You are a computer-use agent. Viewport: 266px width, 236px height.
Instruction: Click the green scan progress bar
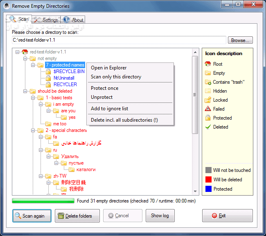pyautogui.click(x=43, y=201)
